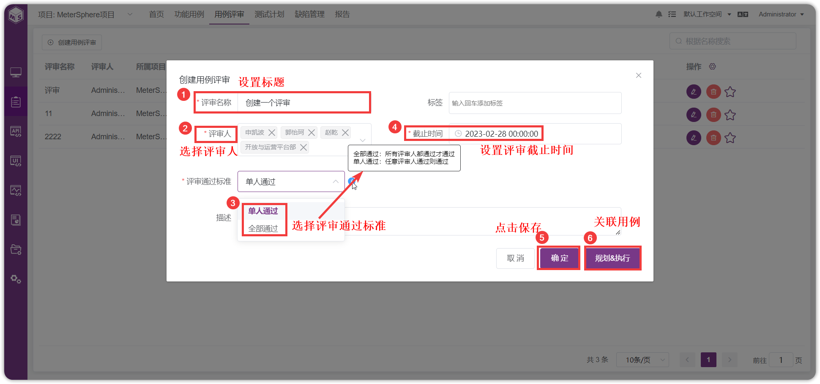Click 创建用例评审 button

click(x=72, y=42)
